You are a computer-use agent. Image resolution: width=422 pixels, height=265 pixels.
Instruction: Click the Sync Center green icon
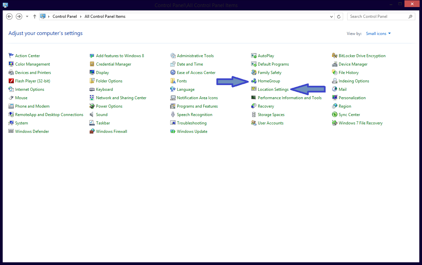[x=335, y=115]
